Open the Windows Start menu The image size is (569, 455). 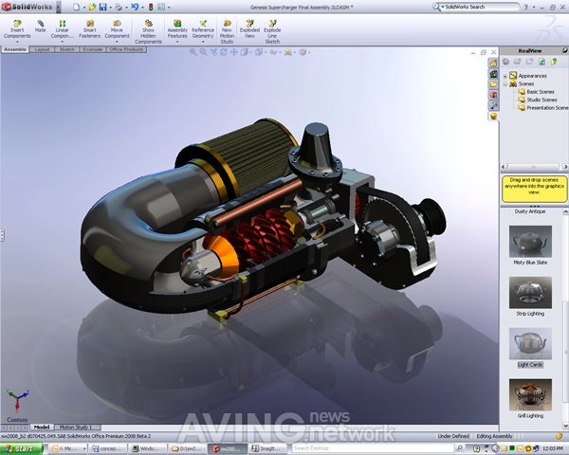click(x=21, y=448)
